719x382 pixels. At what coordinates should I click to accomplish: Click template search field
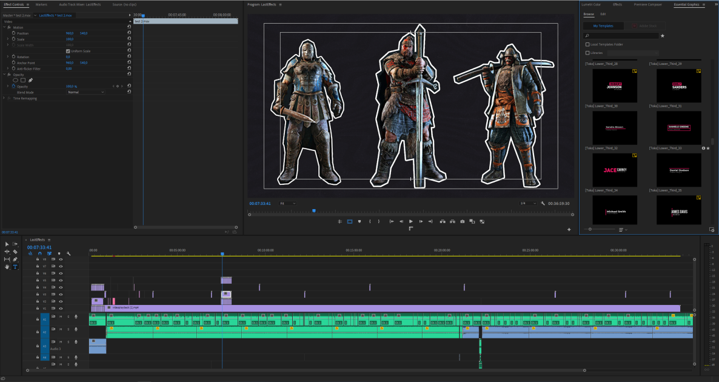click(621, 35)
